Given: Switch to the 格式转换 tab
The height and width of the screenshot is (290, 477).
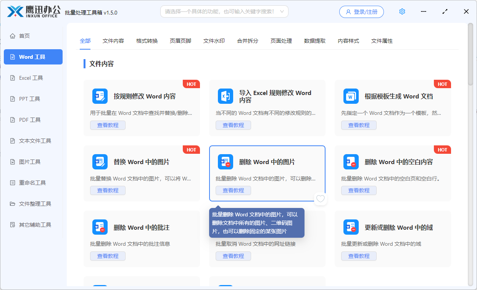Looking at the screenshot, I should [147, 40].
